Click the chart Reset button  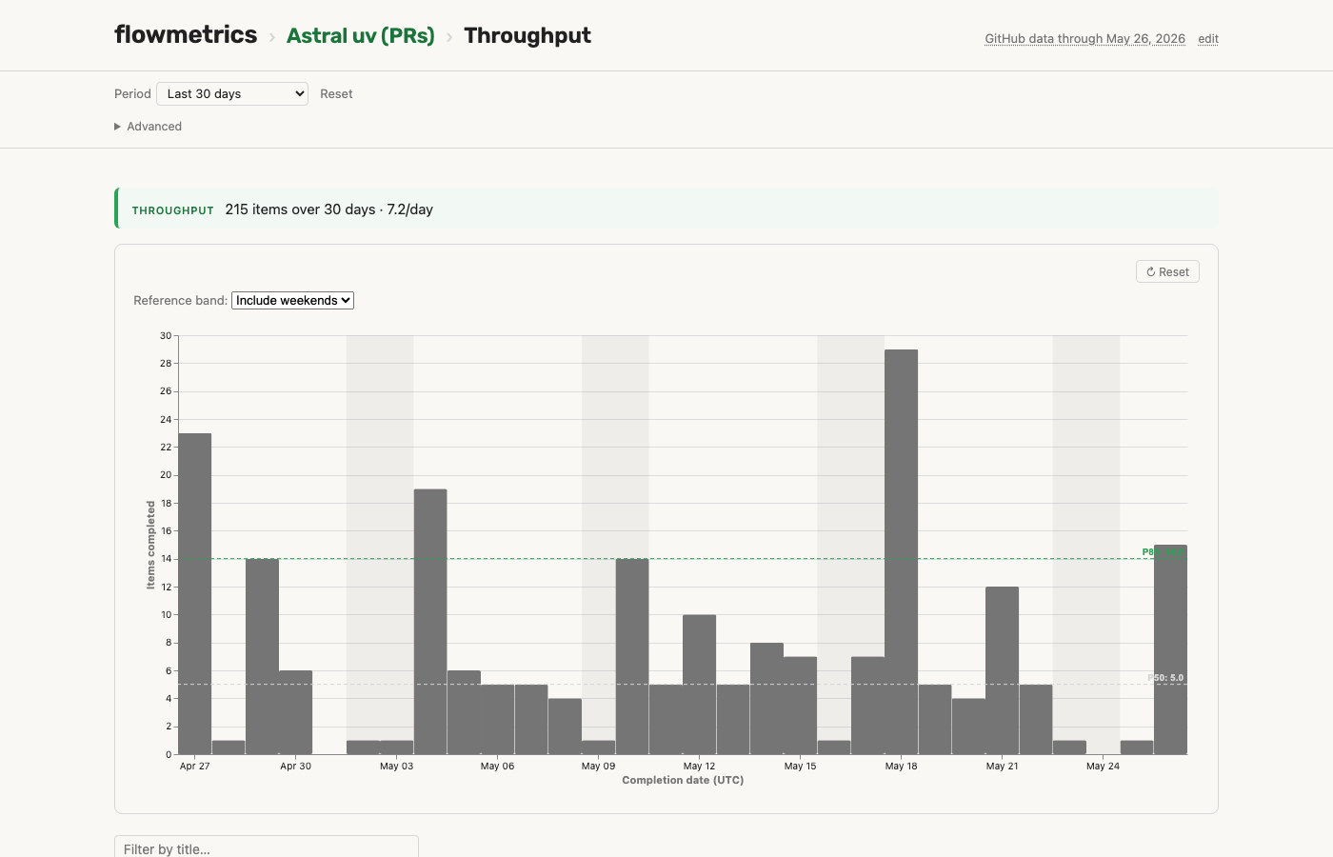1167,271
